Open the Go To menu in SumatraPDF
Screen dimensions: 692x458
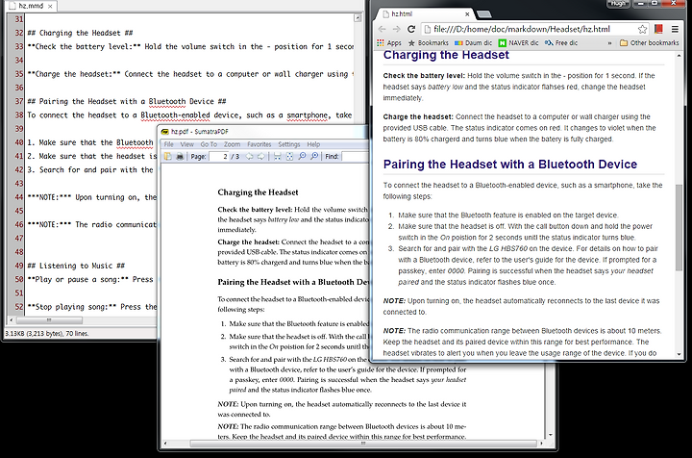pos(209,144)
